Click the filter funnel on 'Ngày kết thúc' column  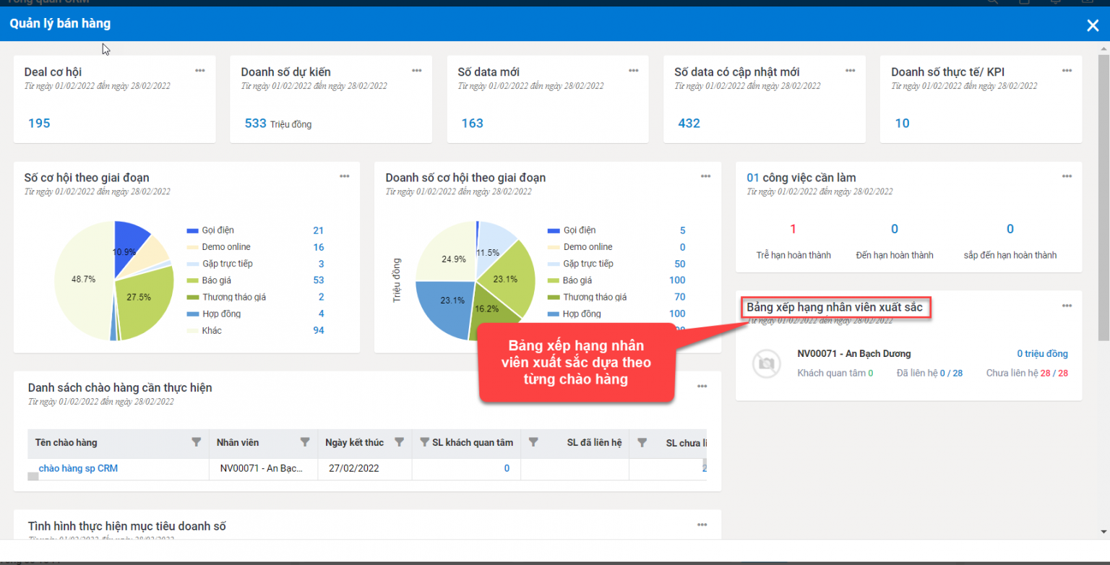pos(400,442)
